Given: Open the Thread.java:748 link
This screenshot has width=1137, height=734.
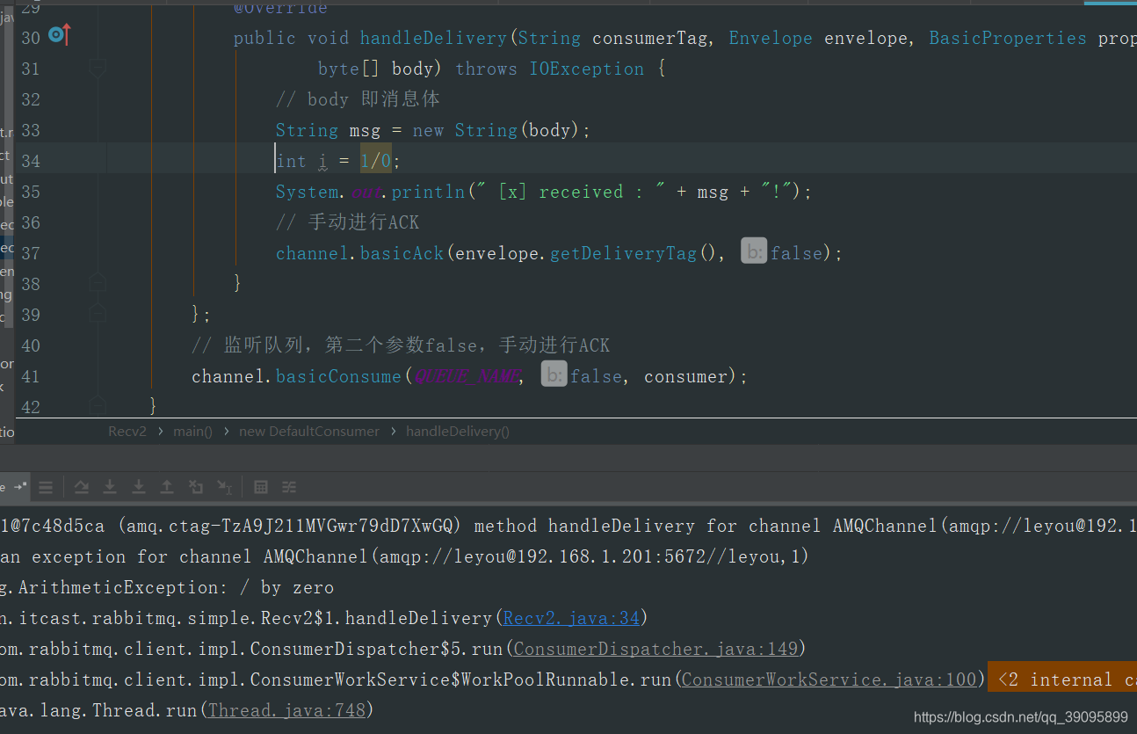Looking at the screenshot, I should (x=286, y=710).
